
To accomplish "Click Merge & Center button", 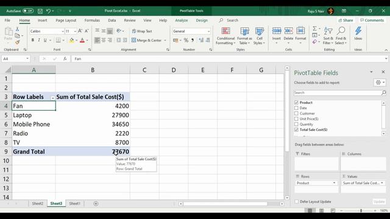I will click(147, 40).
